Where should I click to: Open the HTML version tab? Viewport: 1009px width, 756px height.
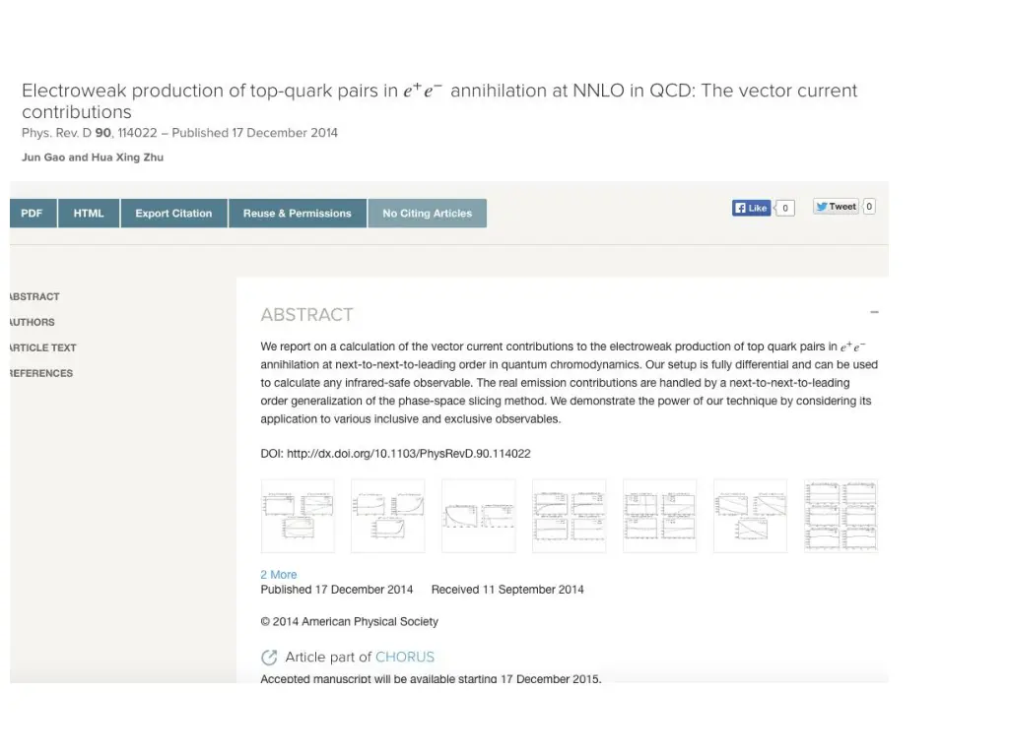click(x=89, y=214)
